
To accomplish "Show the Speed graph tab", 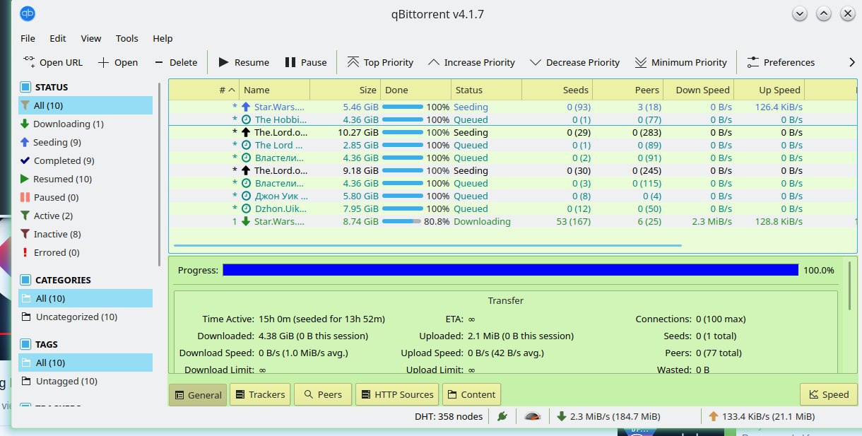I will 829,394.
